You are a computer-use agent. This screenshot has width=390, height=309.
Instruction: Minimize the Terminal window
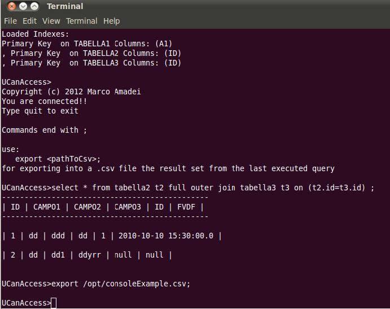click(23, 6)
